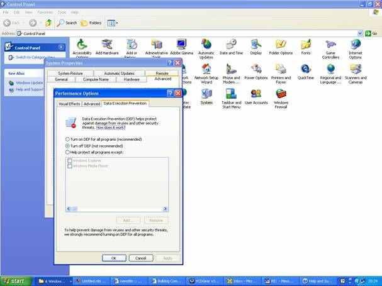The width and height of the screenshot is (382, 286).
Task: Open Remote tab in System Properties
Action: 162,74
